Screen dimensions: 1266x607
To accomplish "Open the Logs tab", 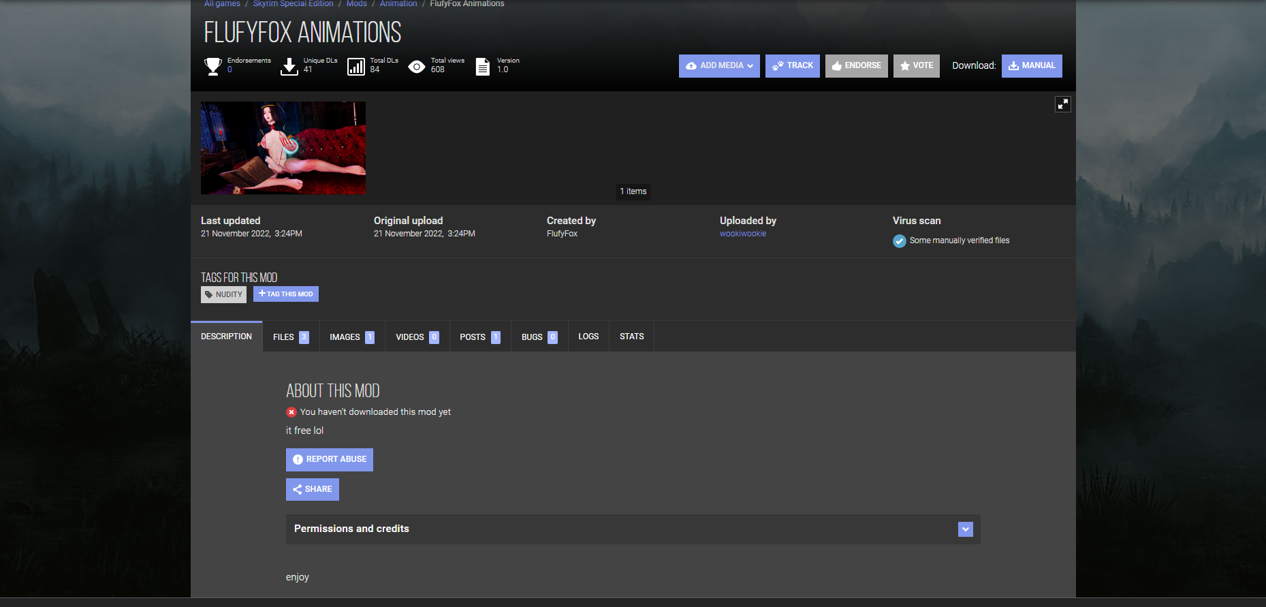I will (x=588, y=337).
